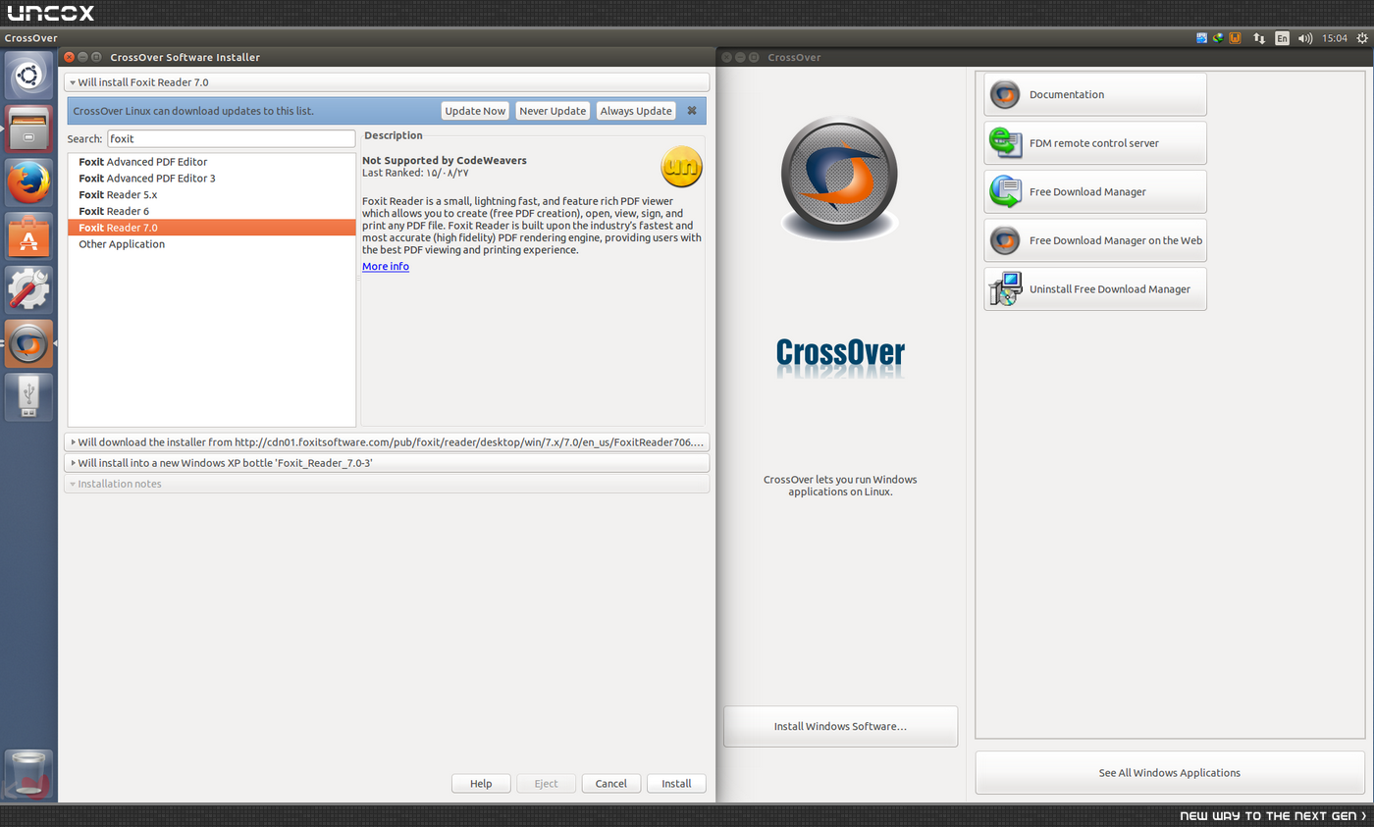Open the More info link
1374x827 pixels.
(x=386, y=267)
